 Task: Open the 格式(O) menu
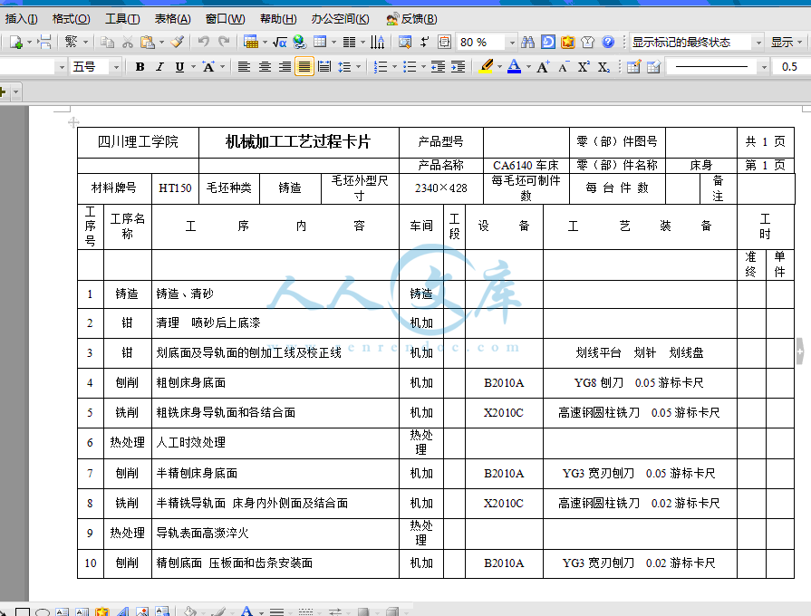click(71, 18)
